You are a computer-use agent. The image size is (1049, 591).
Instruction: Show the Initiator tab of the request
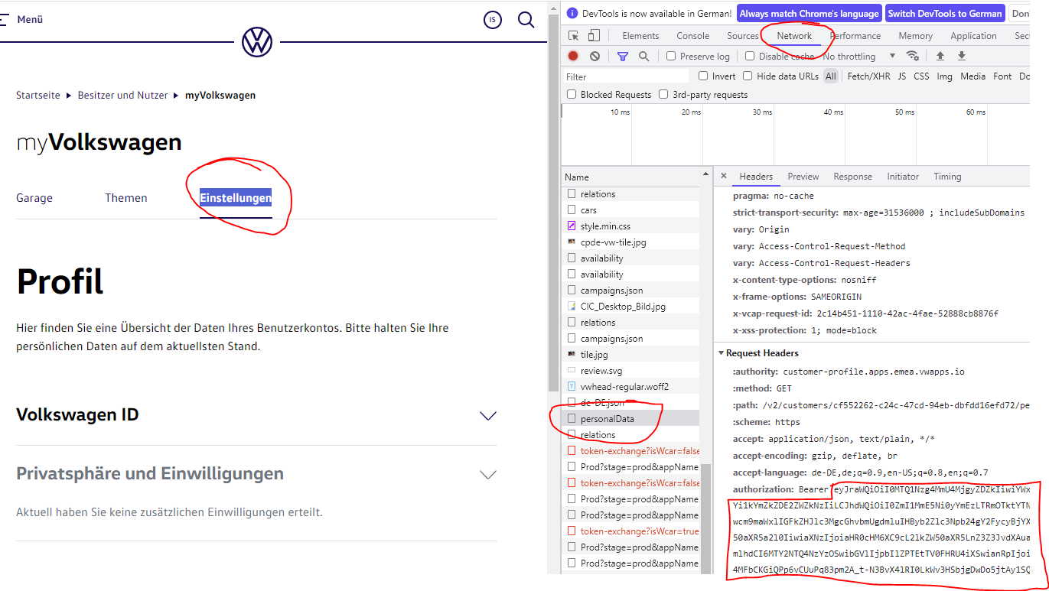pos(903,177)
